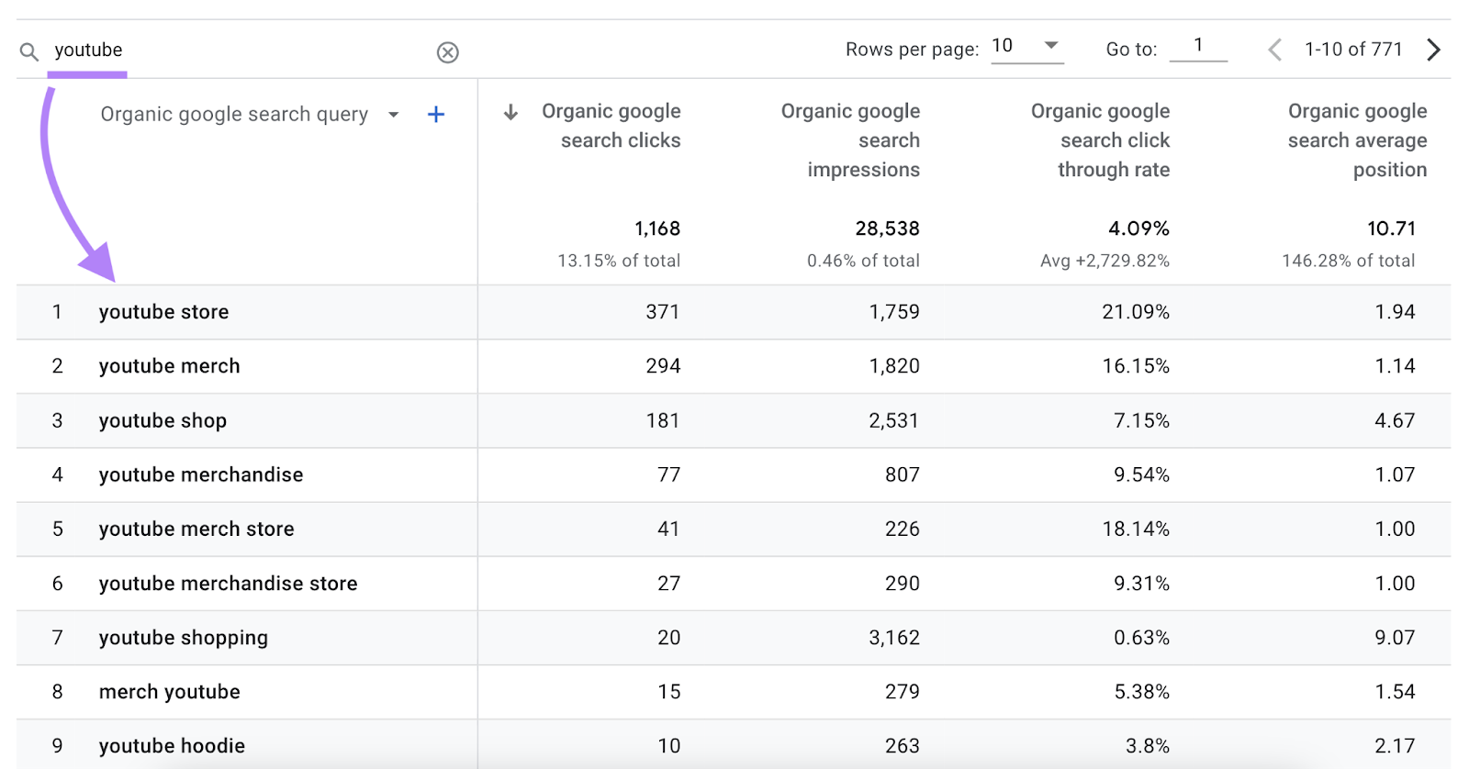Click the 5.38% click through rate cell

(1141, 691)
